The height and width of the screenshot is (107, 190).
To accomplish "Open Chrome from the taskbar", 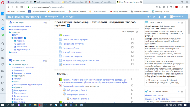I will (x=76, y=105).
